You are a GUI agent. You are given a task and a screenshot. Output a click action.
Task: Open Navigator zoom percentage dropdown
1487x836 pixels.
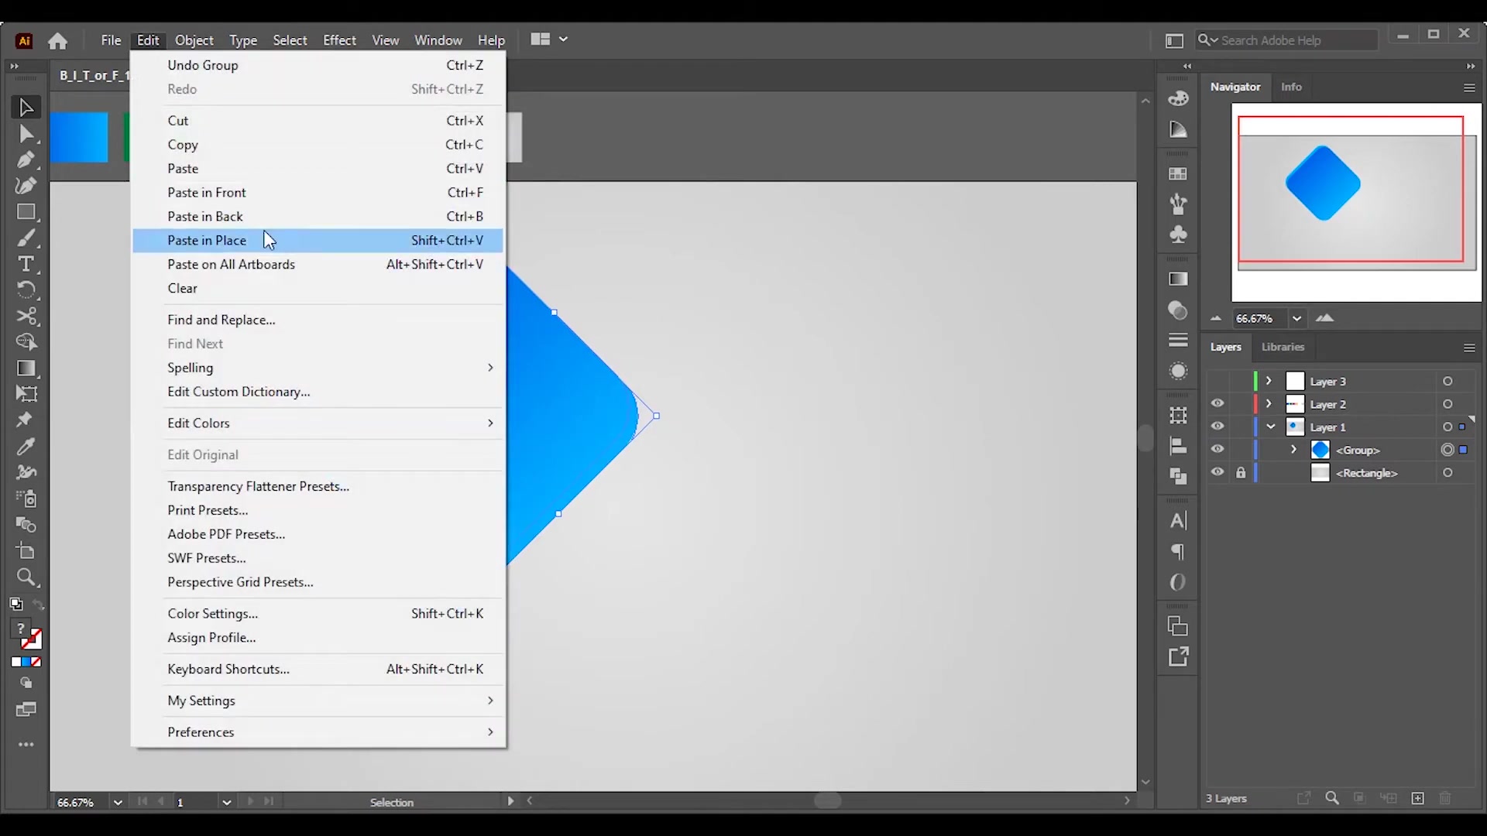(x=1296, y=318)
